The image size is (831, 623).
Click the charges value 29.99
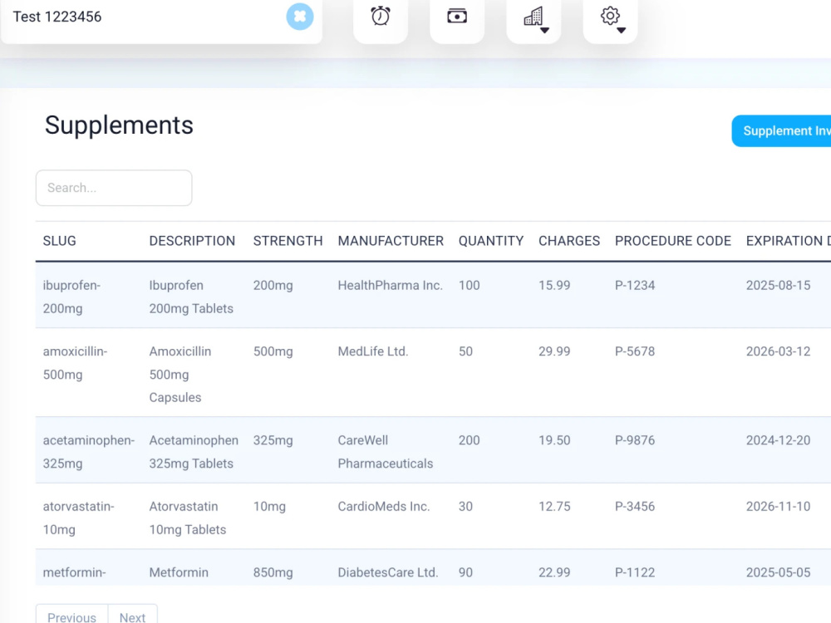tap(554, 351)
